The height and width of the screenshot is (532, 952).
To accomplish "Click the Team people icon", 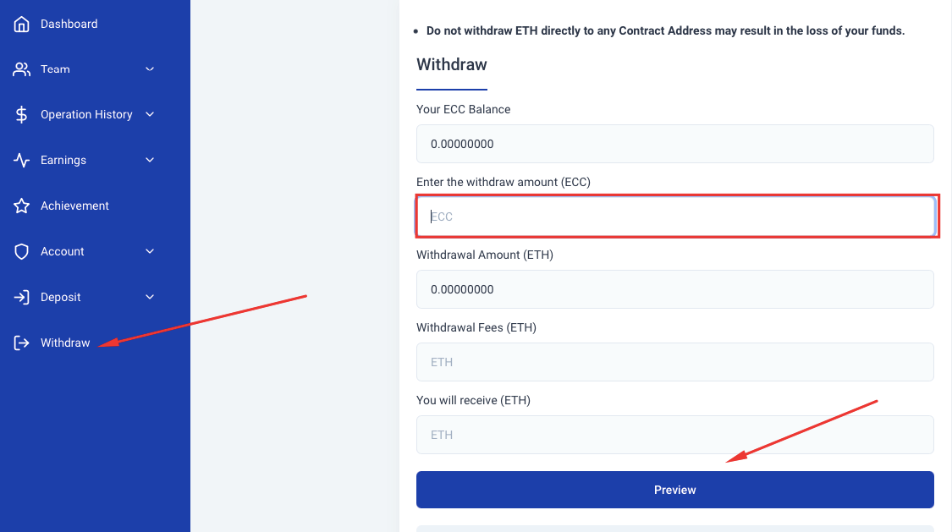I will (21, 69).
